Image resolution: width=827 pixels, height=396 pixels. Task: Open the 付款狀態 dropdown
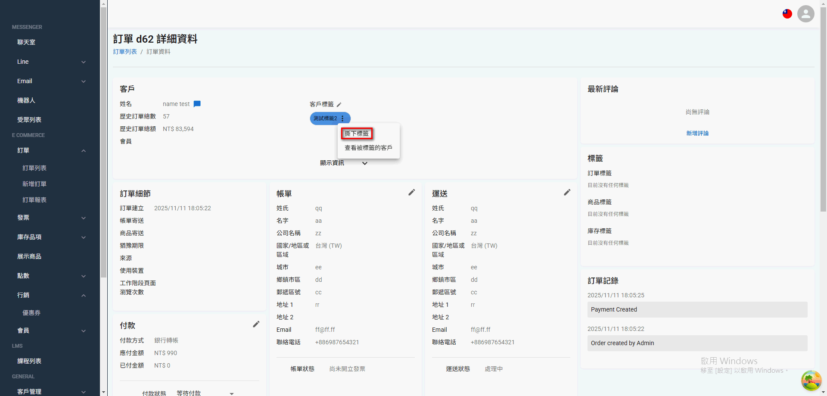[x=205, y=393]
